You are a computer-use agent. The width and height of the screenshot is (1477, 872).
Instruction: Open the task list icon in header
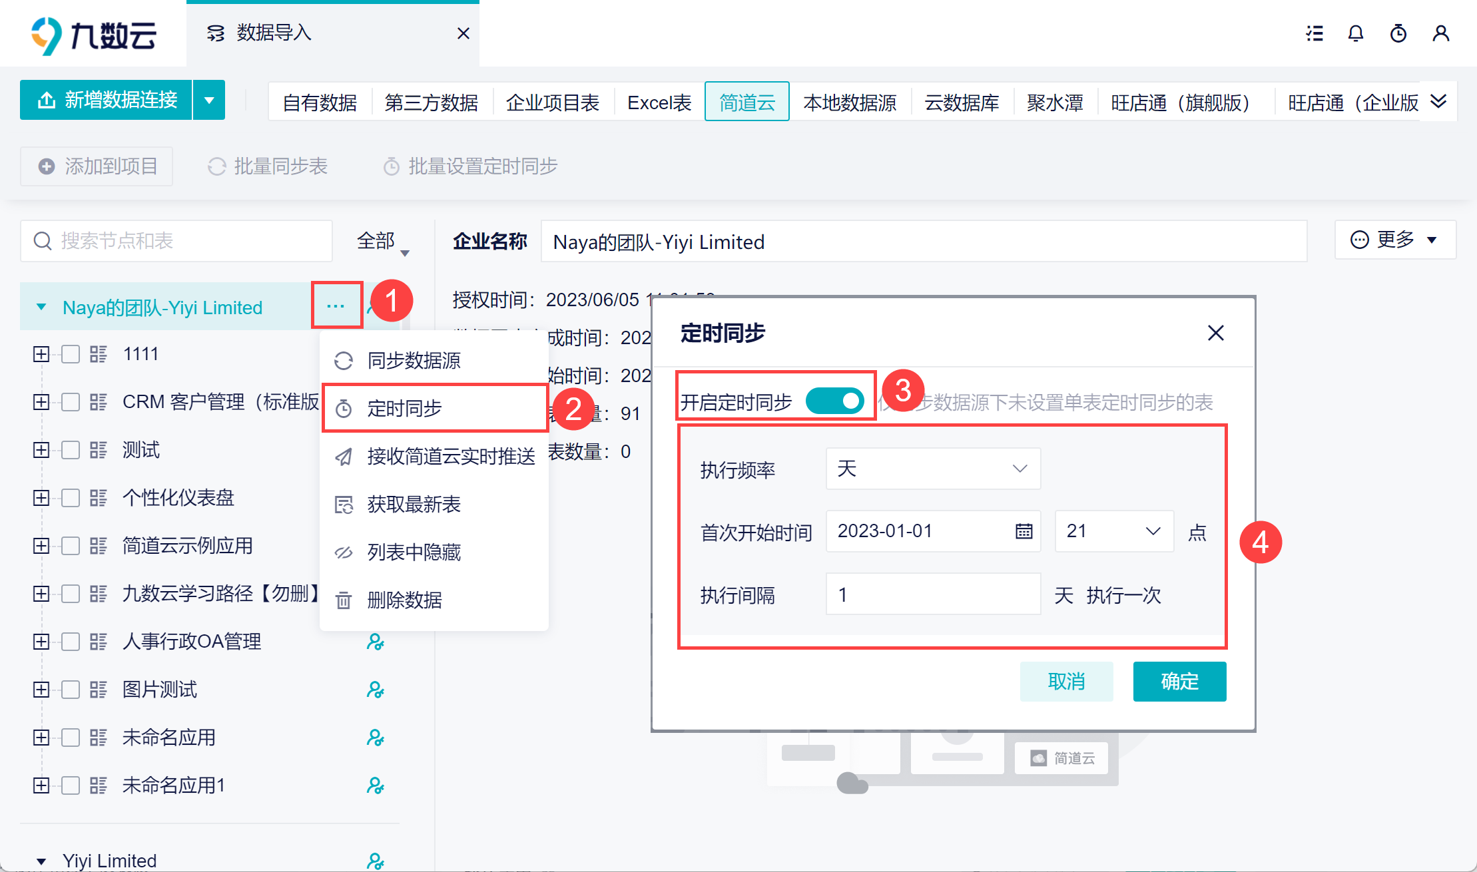click(x=1314, y=33)
